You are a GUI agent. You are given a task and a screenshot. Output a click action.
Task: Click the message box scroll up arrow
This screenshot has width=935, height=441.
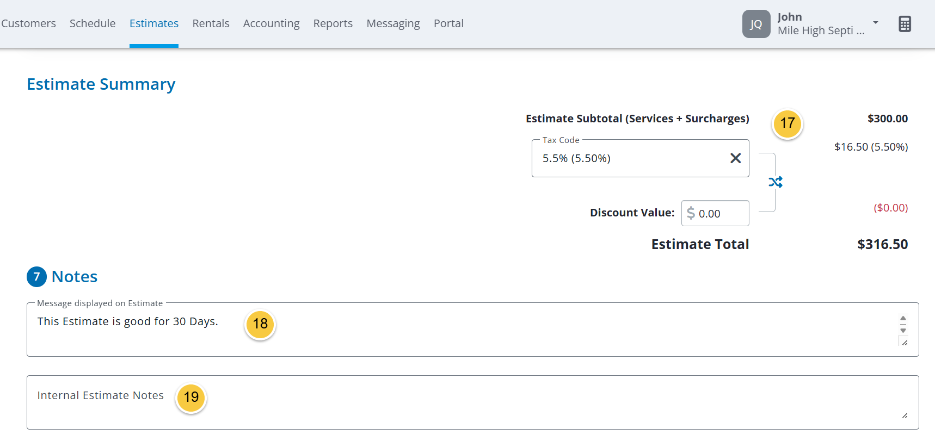coord(903,319)
